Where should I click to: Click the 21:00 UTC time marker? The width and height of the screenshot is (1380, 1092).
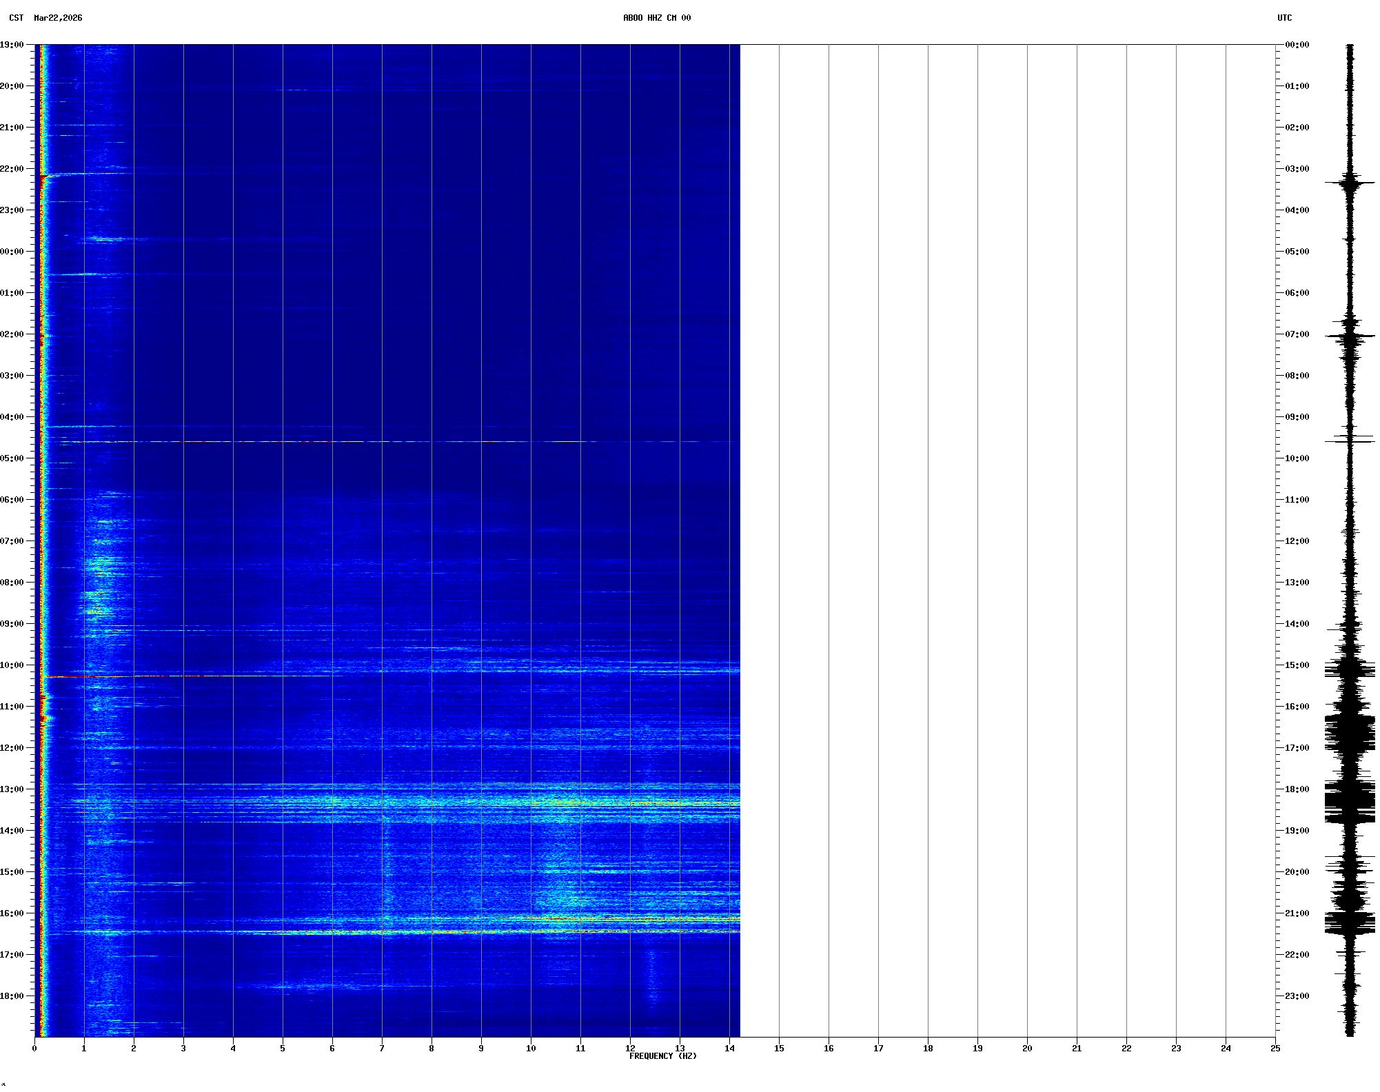click(1297, 913)
